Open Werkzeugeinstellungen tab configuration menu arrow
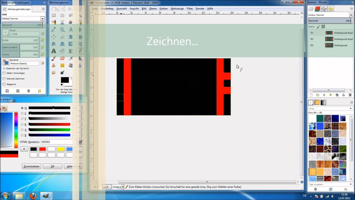This screenshot has height=200, width=355. point(43,9)
